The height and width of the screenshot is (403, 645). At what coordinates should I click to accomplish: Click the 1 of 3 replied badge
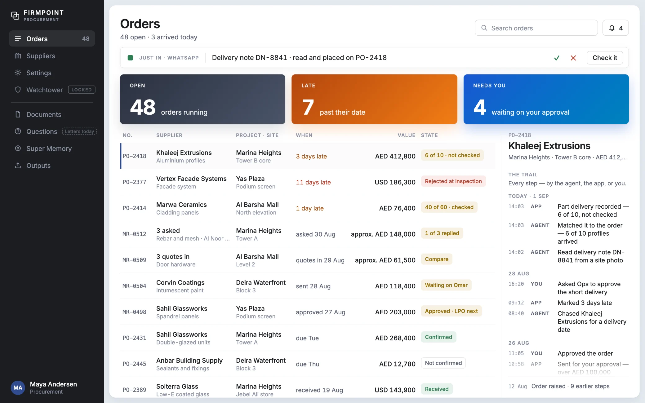tap(442, 233)
